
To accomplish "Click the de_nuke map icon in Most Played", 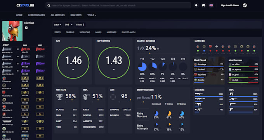I will [195, 80].
